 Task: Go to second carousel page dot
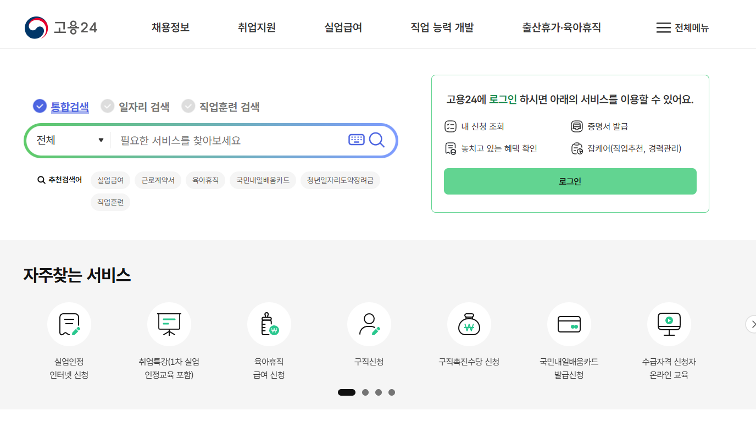click(x=365, y=392)
